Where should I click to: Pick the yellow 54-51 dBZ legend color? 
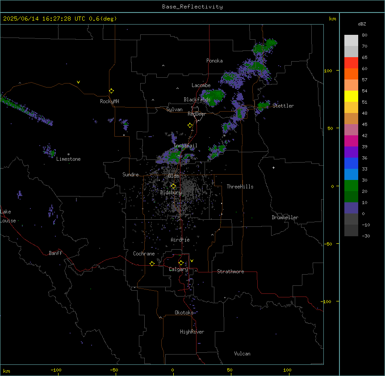click(x=351, y=96)
